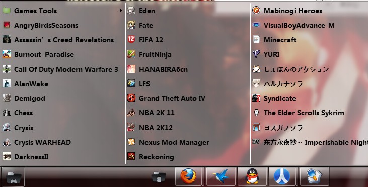This screenshot has height=187, width=368.
Task: Click the Imperishable Night icon
Action: [x=256, y=142]
